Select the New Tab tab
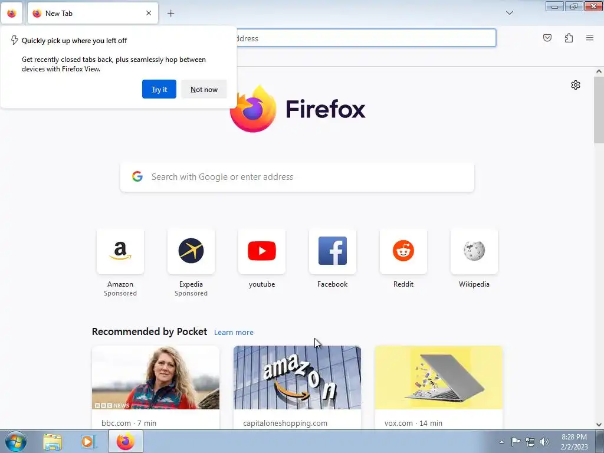604x453 pixels. [93, 13]
